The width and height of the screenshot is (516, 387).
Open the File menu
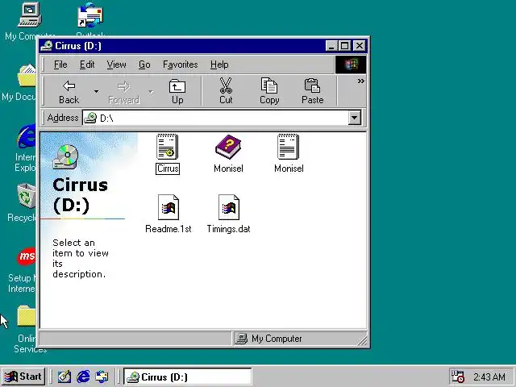pos(60,64)
